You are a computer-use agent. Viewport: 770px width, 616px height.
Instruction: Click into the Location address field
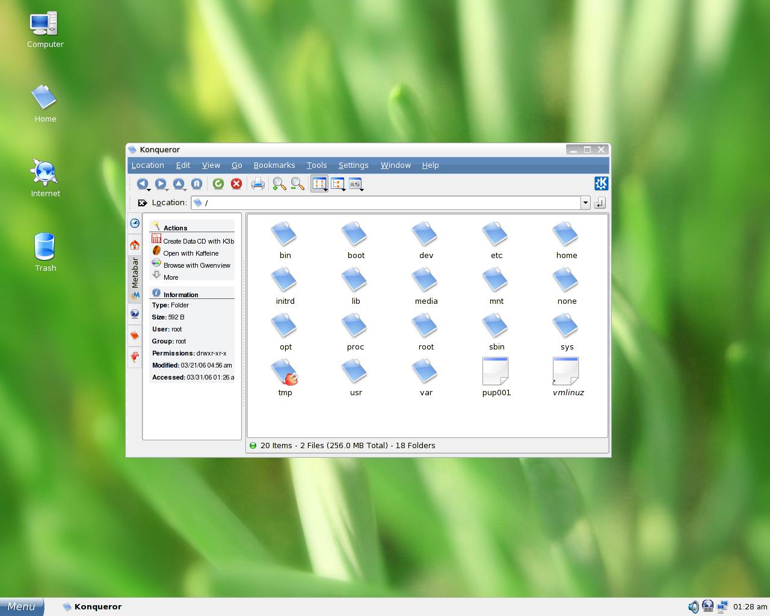pyautogui.click(x=386, y=203)
